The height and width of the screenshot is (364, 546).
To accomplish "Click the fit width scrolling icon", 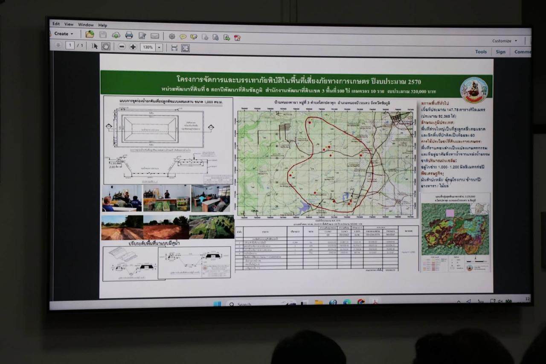I will (x=174, y=48).
